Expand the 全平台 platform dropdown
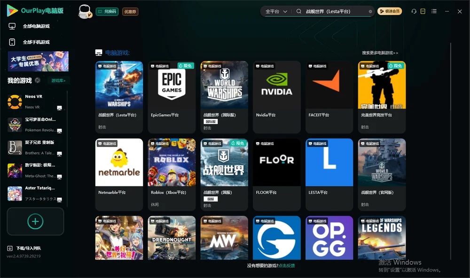This screenshot has height=278, width=470. click(x=276, y=11)
